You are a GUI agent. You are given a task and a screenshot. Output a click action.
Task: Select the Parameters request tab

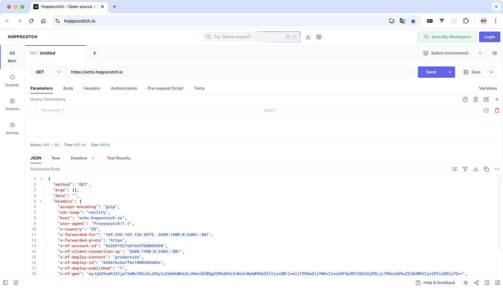[41, 88]
